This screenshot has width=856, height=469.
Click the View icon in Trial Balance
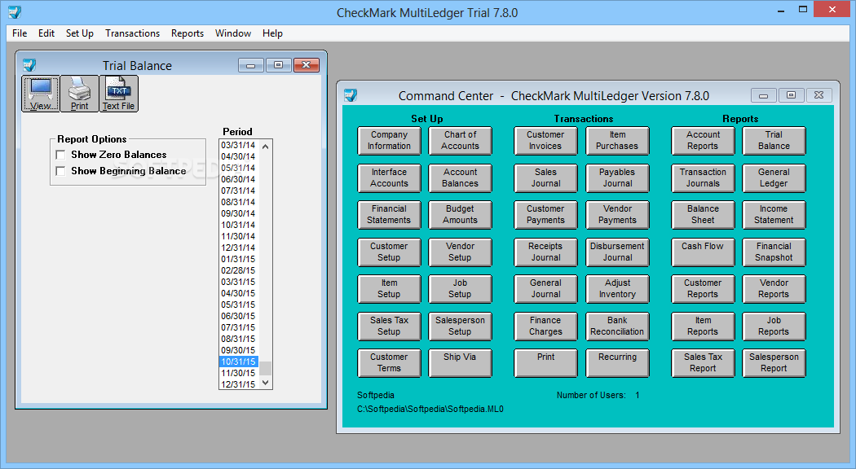41,94
